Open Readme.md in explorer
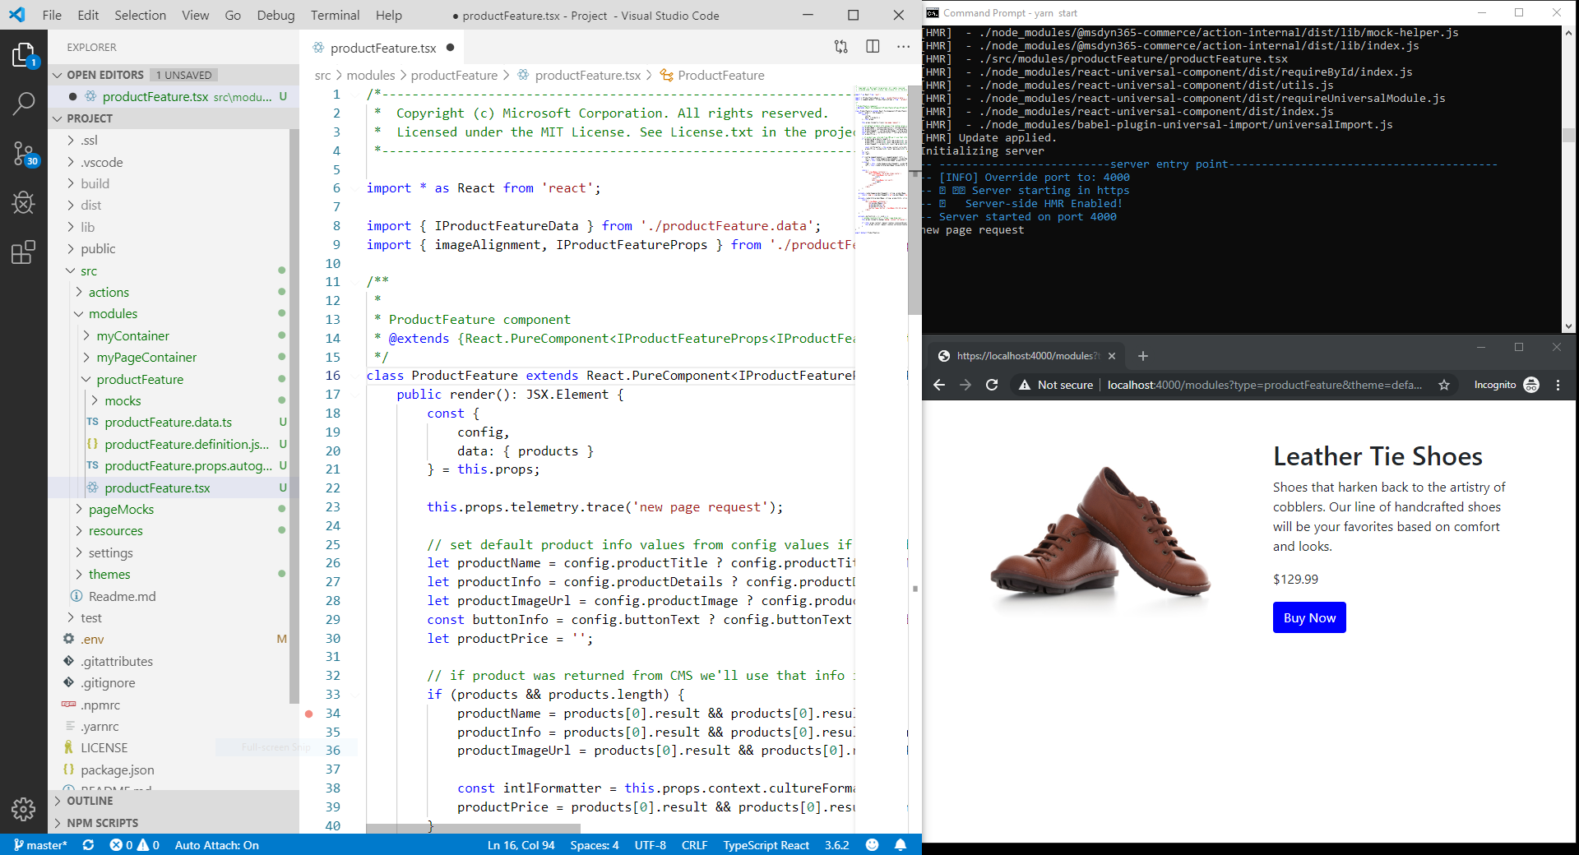1579x855 pixels. pyautogui.click(x=122, y=596)
